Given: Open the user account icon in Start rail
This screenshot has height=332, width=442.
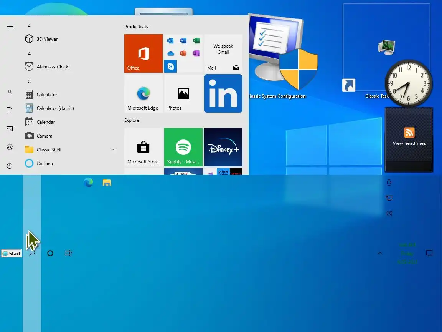Looking at the screenshot, I should (10, 92).
